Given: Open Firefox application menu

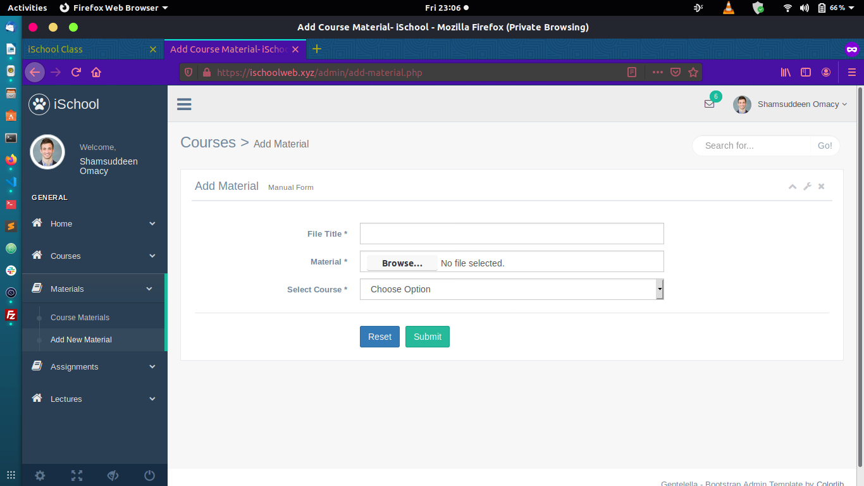Looking at the screenshot, I should pos(851,72).
